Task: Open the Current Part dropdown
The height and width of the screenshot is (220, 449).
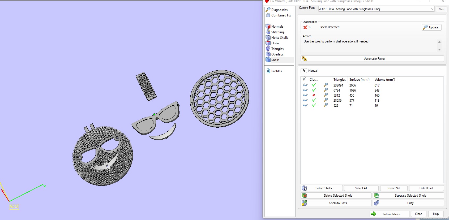Action: point(432,9)
